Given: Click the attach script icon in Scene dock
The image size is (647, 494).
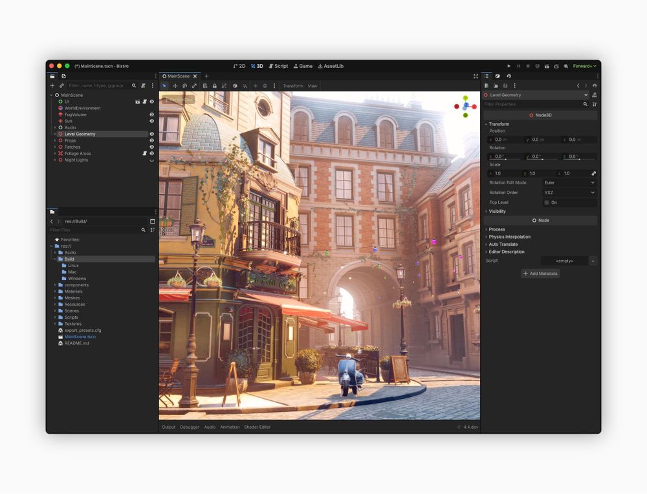Looking at the screenshot, I should [143, 86].
